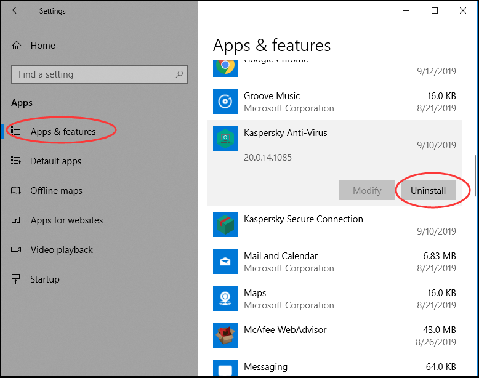Click the greyed Modify button
This screenshot has width=479, height=378.
coord(366,190)
